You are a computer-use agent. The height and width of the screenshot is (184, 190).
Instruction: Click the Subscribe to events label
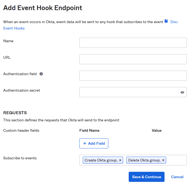click(20, 158)
